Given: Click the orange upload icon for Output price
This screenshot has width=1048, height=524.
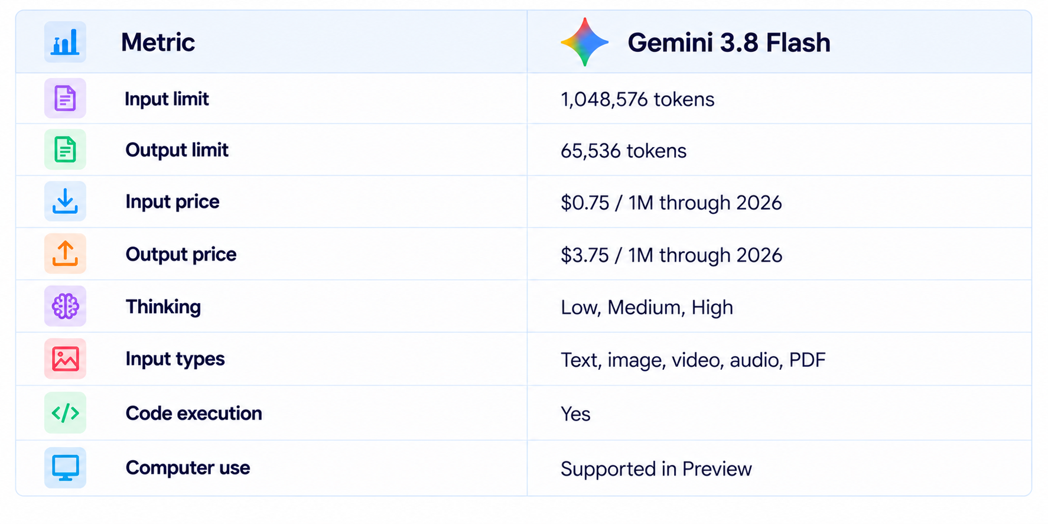Looking at the screenshot, I should click(65, 253).
